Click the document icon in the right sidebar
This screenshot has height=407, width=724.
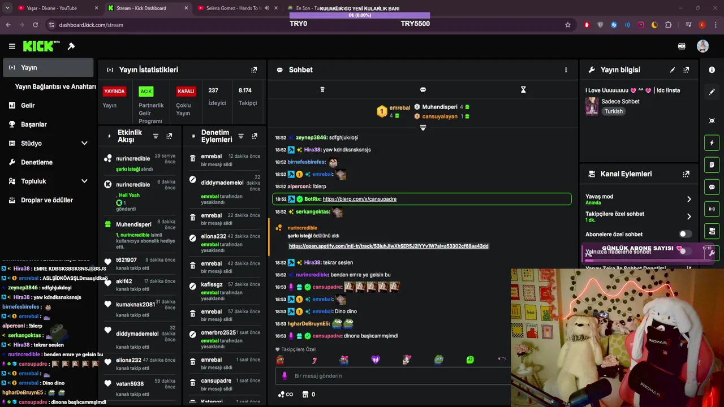[x=712, y=165]
